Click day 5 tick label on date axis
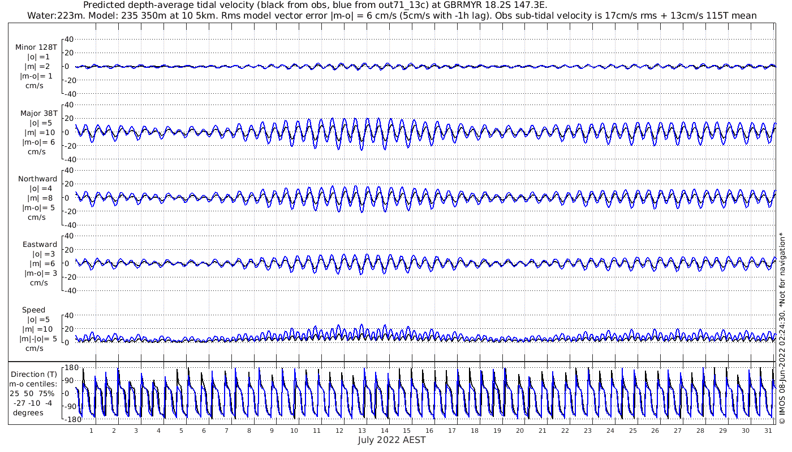This screenshot has width=792, height=452. click(x=181, y=431)
